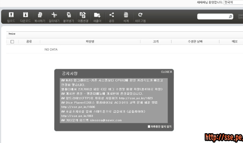Tick the select-all checkbox in table header
The image size is (243, 143).
[x=12, y=42]
